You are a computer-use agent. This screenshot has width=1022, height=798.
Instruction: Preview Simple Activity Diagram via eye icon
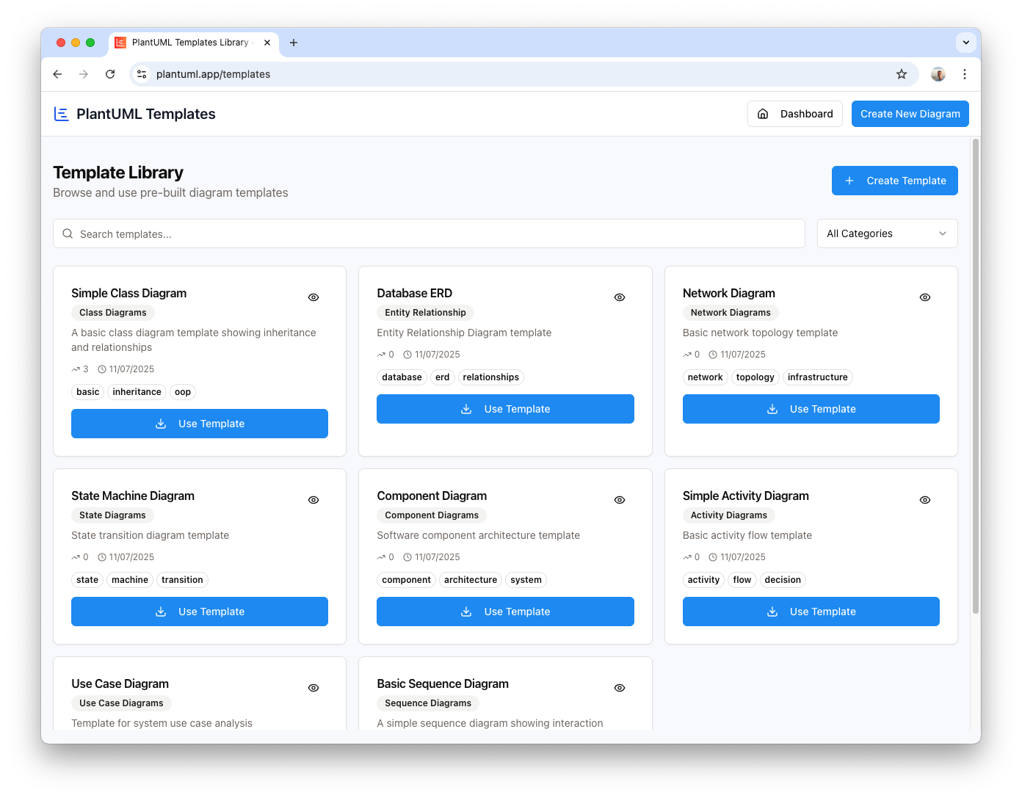pyautogui.click(x=925, y=500)
